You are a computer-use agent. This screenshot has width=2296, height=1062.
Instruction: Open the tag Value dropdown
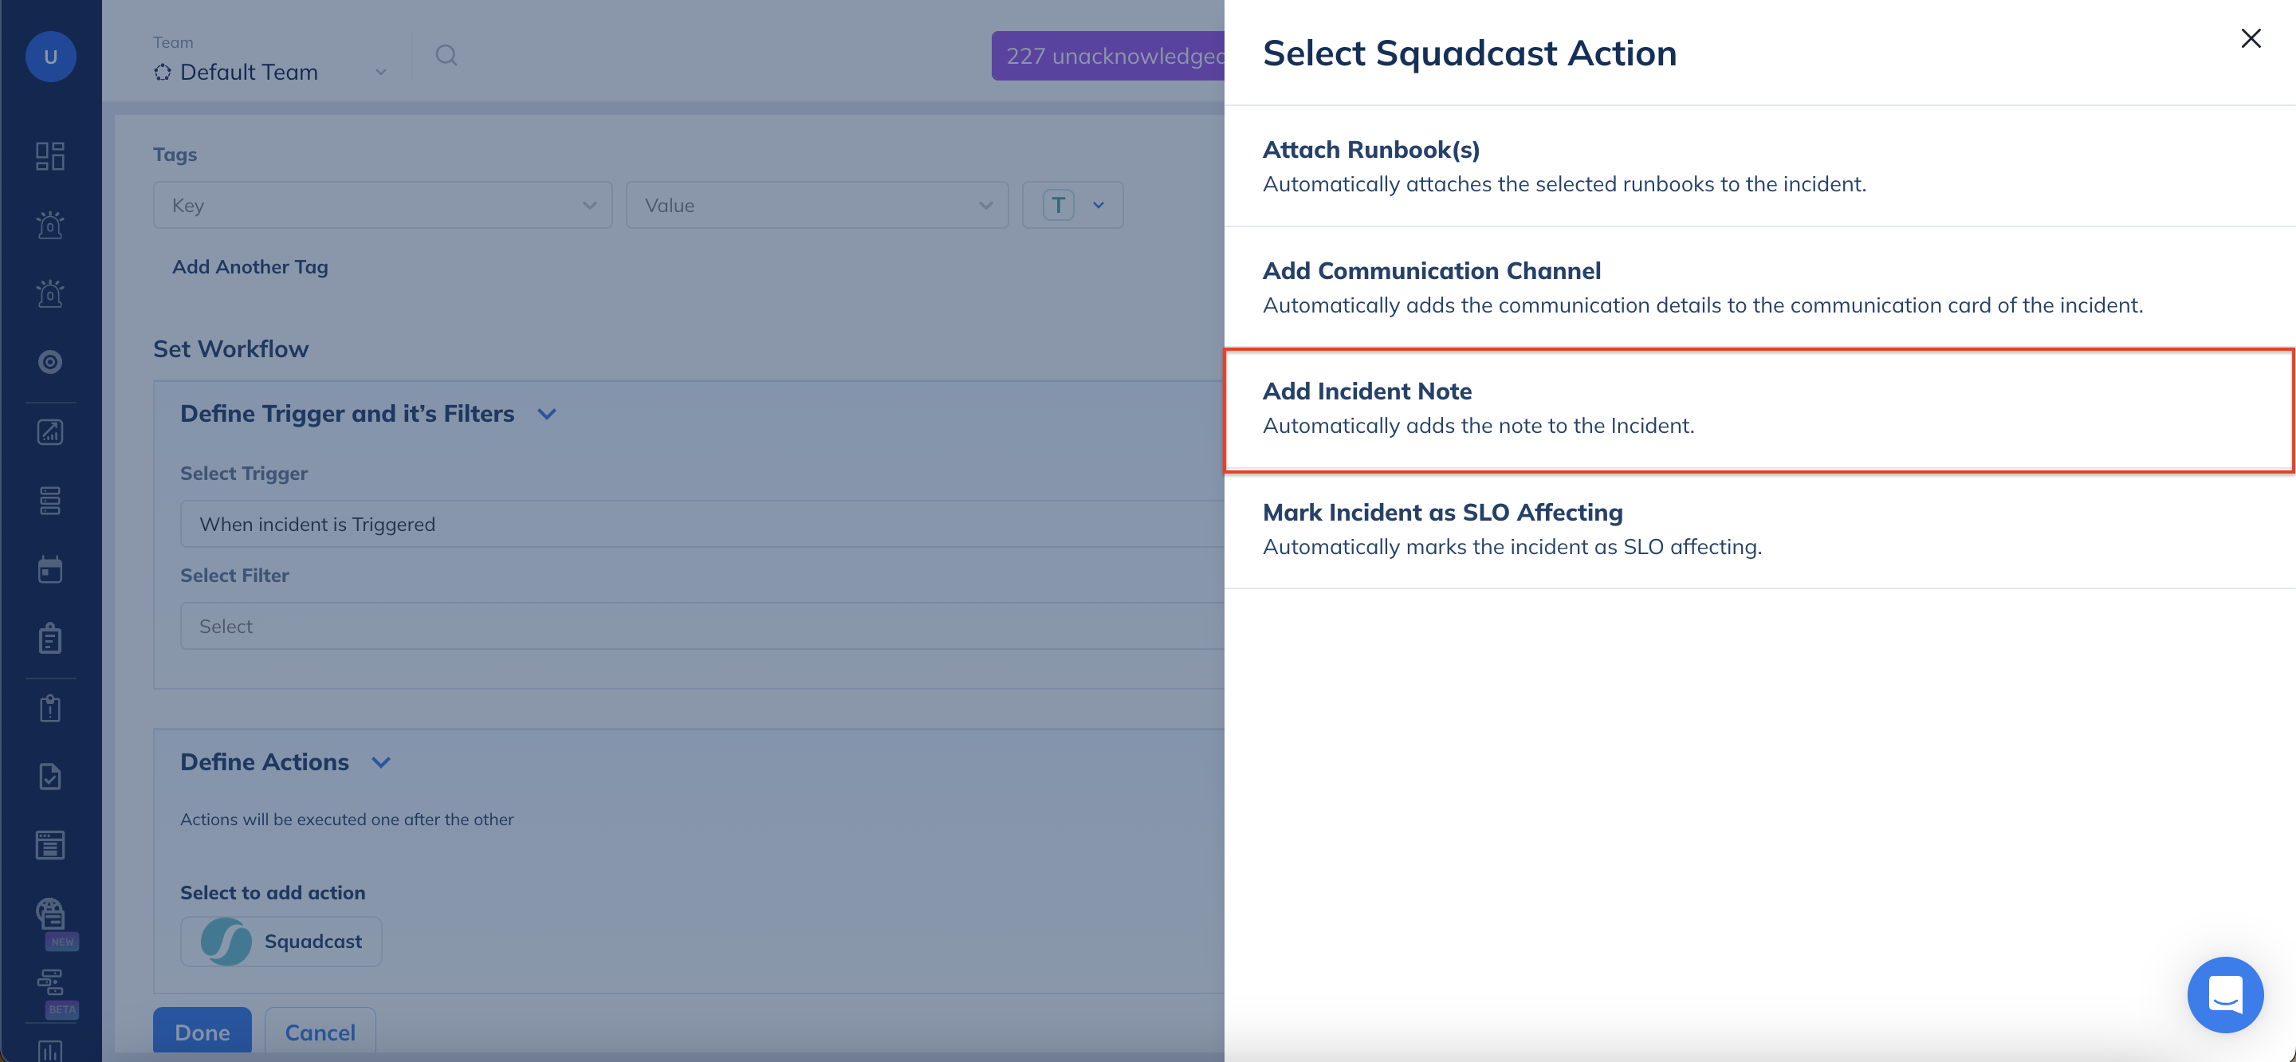click(x=816, y=205)
